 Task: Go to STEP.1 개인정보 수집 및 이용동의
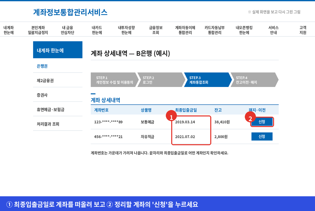point(114,80)
